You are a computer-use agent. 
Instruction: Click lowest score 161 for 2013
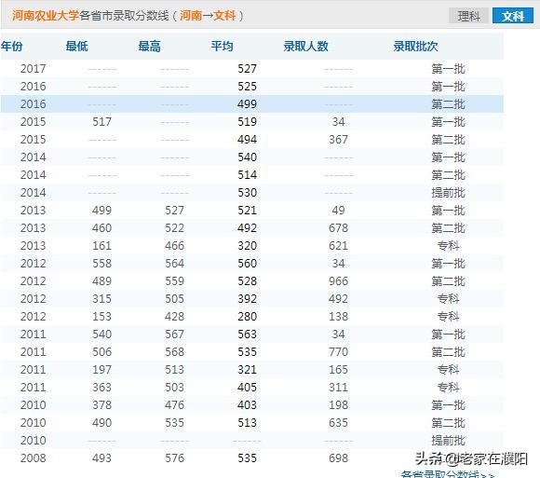(x=101, y=246)
